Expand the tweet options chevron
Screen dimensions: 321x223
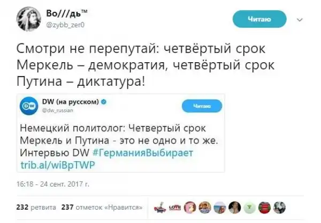tap(300, 20)
